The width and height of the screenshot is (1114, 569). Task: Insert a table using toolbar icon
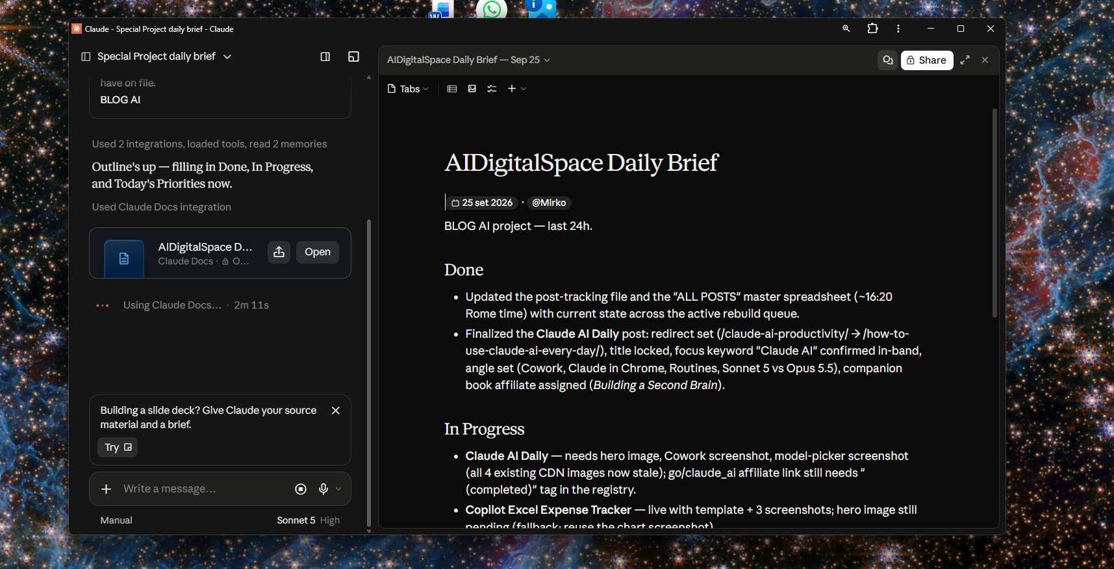(452, 88)
